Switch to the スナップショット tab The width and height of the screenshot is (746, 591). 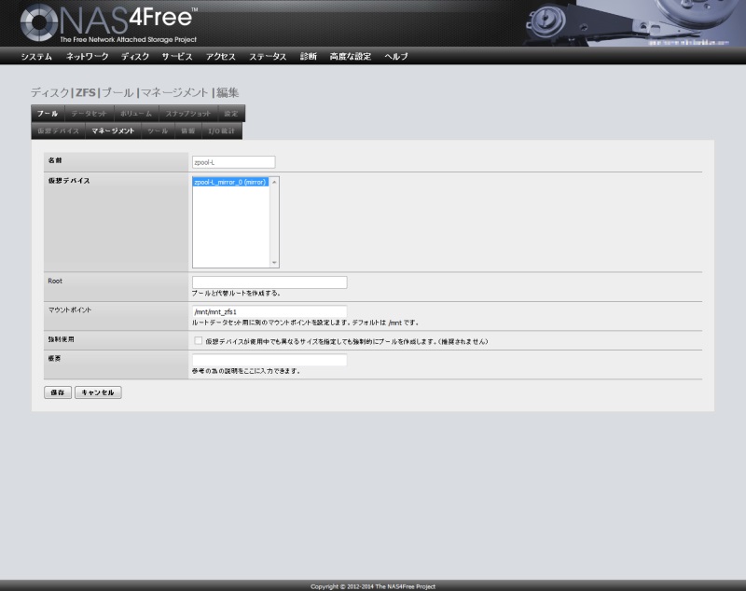[x=188, y=113]
